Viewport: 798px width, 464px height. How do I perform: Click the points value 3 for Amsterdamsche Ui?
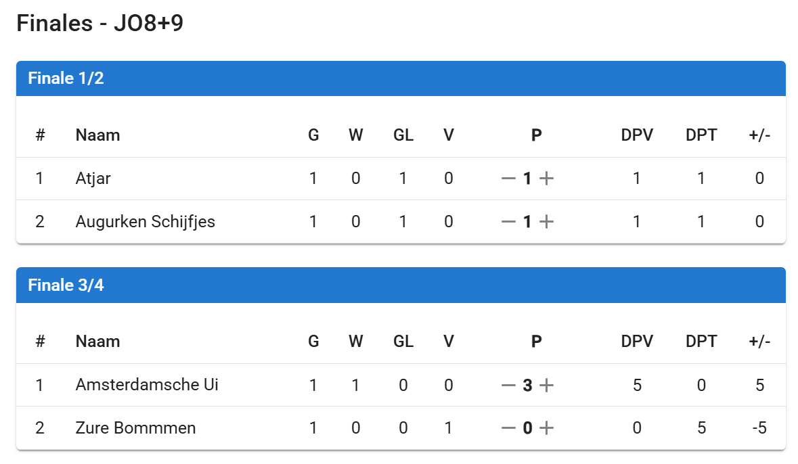(x=527, y=386)
